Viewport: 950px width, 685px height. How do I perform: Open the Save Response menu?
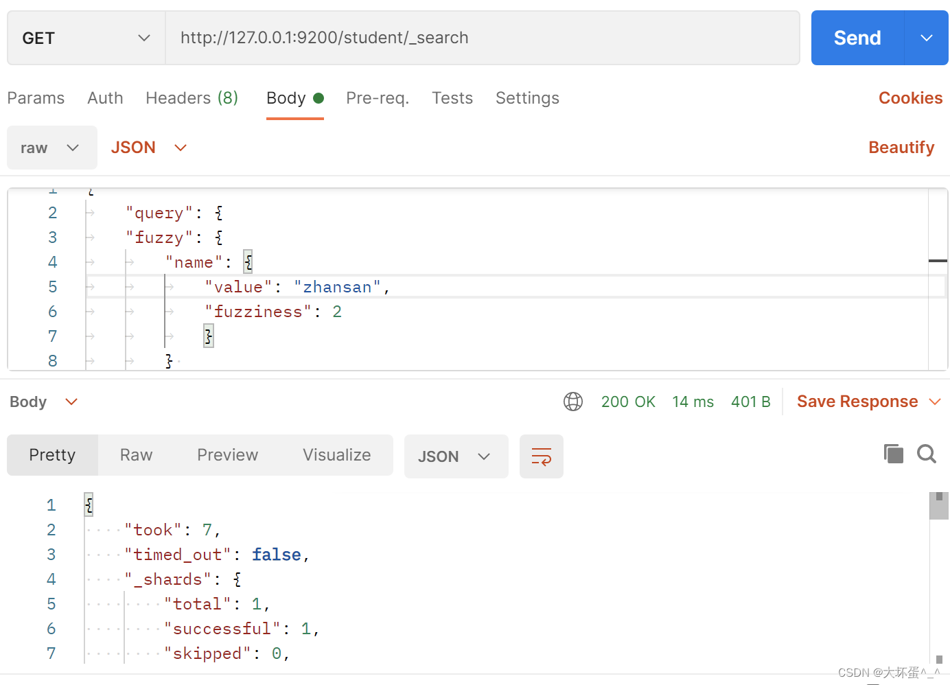pyautogui.click(x=869, y=402)
